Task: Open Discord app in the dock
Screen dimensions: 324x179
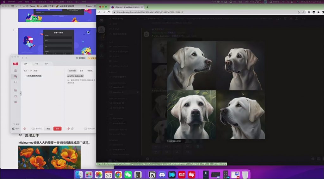Action: point(162,175)
